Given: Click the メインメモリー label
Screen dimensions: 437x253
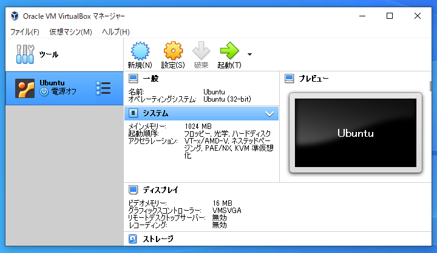Looking at the screenshot, I should pos(147,126).
